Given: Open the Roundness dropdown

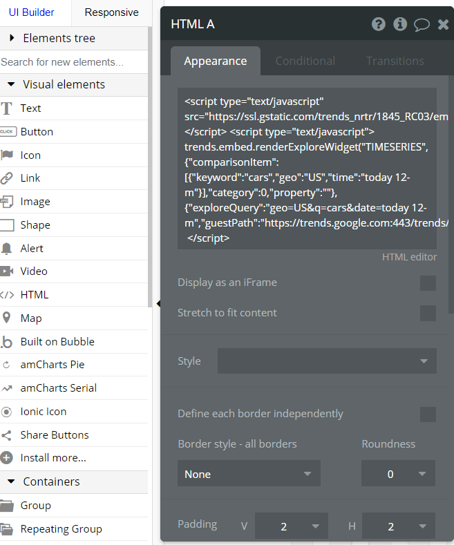Looking at the screenshot, I should click(399, 473).
